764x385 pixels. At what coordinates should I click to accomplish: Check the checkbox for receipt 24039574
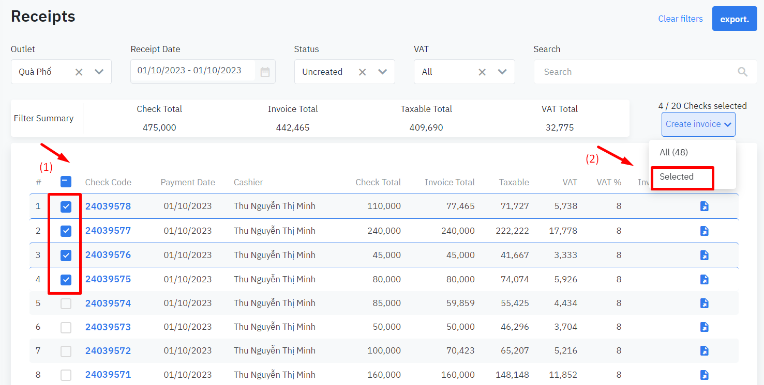point(66,303)
